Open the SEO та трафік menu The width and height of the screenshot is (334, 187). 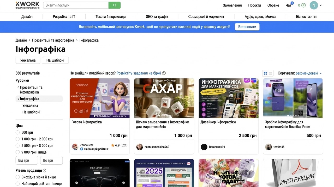[157, 17]
